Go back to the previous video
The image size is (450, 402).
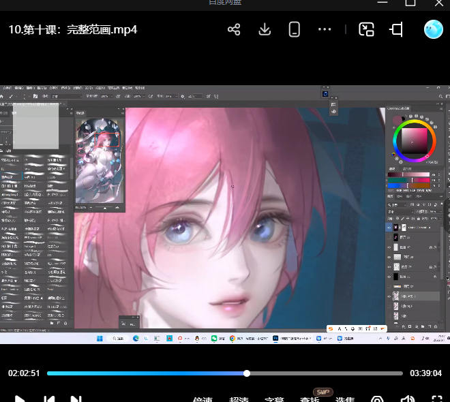pyautogui.click(x=48, y=399)
